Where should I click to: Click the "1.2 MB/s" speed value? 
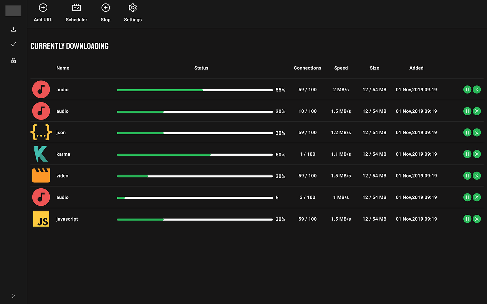[341, 133]
